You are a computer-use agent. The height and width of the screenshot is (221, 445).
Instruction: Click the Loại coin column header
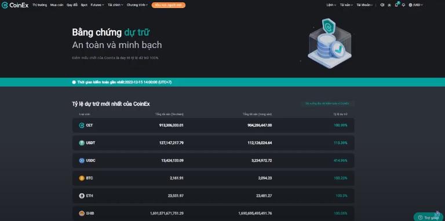[x=85, y=114]
